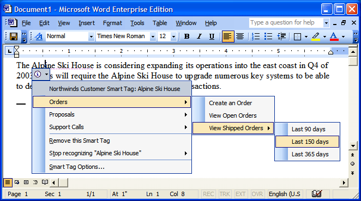Click the Outside Border icon
This screenshot has height=201, width=361.
pyautogui.click(x=297, y=36)
